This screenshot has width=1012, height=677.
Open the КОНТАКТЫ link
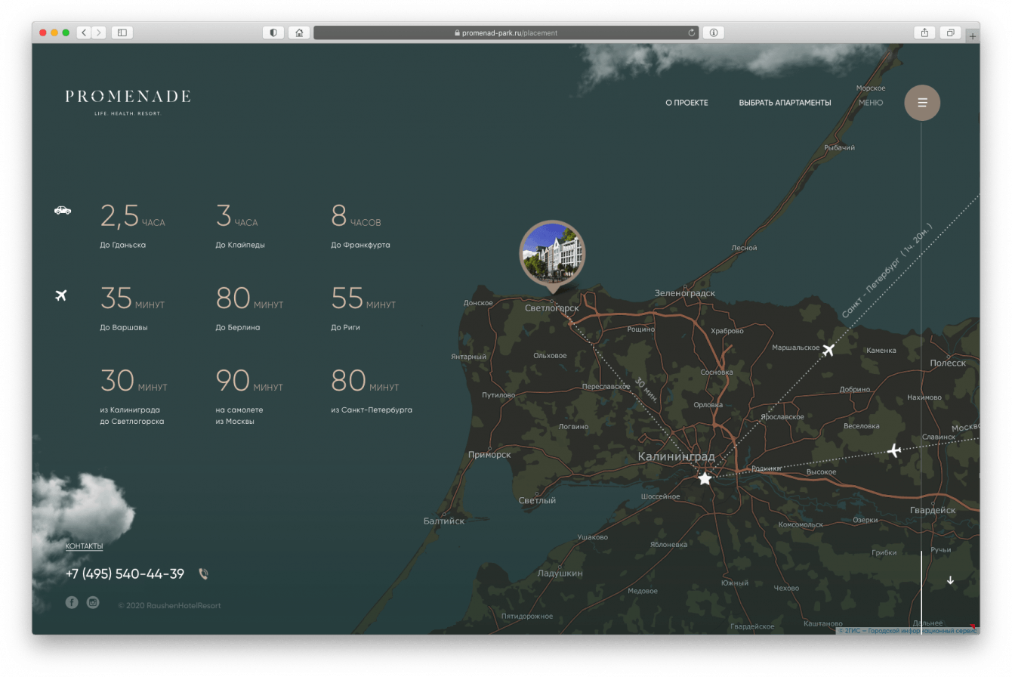(84, 546)
